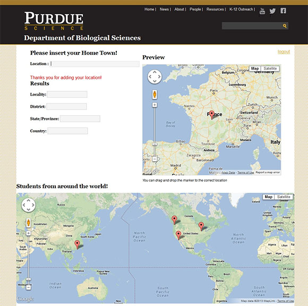Switch world map to Map view
This screenshot has height=306, width=308.
pos(268,197)
